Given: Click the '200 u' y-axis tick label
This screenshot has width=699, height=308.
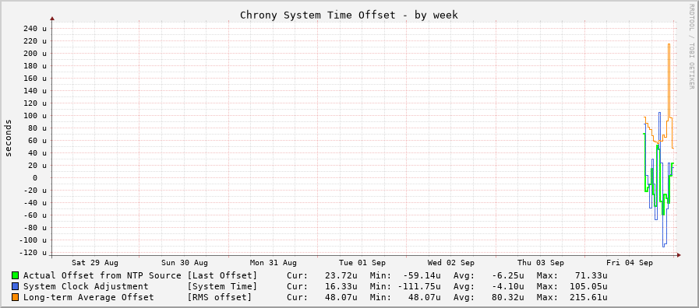Looking at the screenshot, I should tap(34, 54).
